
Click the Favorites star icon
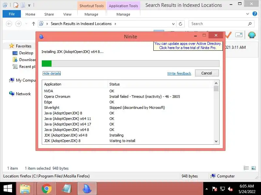(11, 46)
